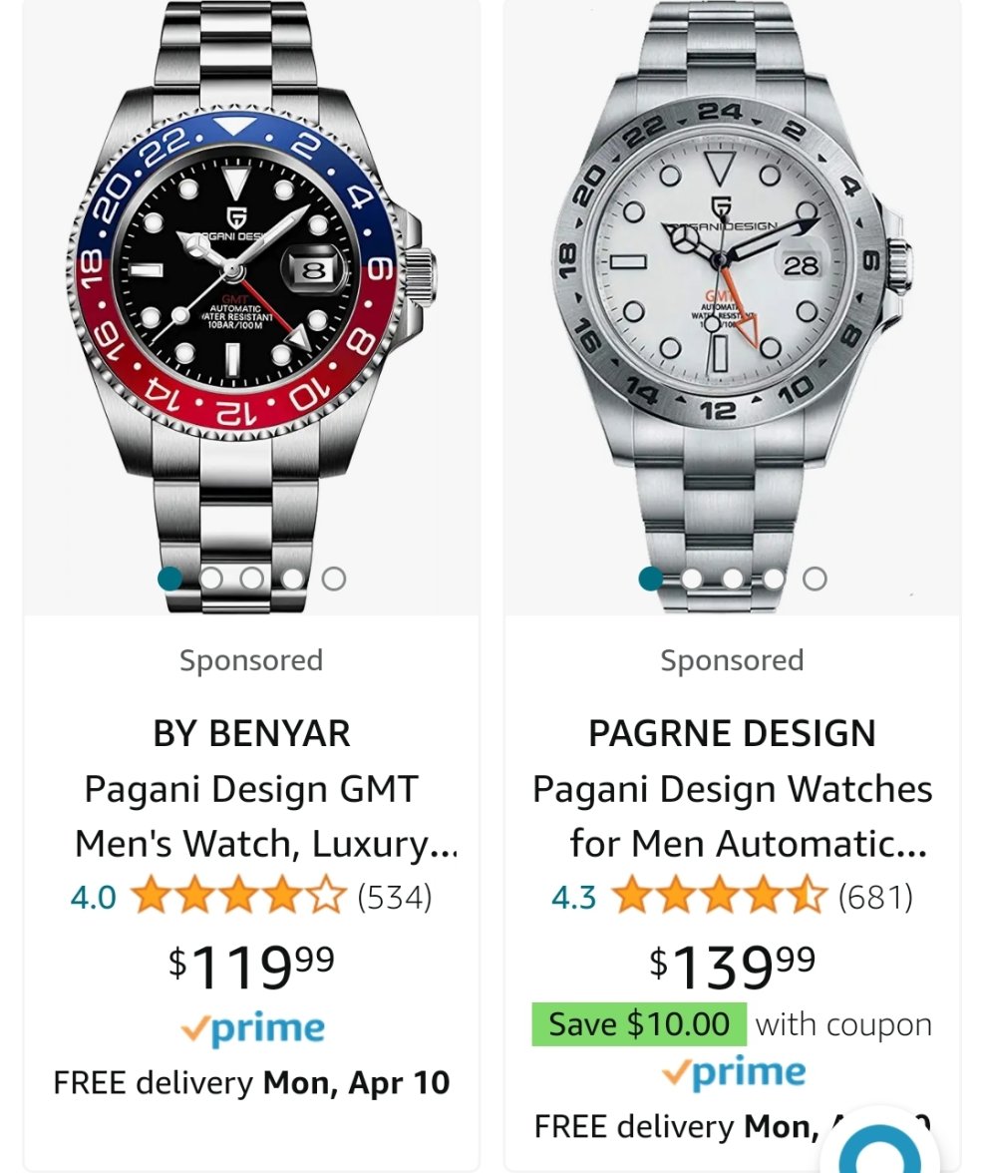Click the star rating of the BENYAR watch
The width and height of the screenshot is (983, 1173).
[238, 897]
